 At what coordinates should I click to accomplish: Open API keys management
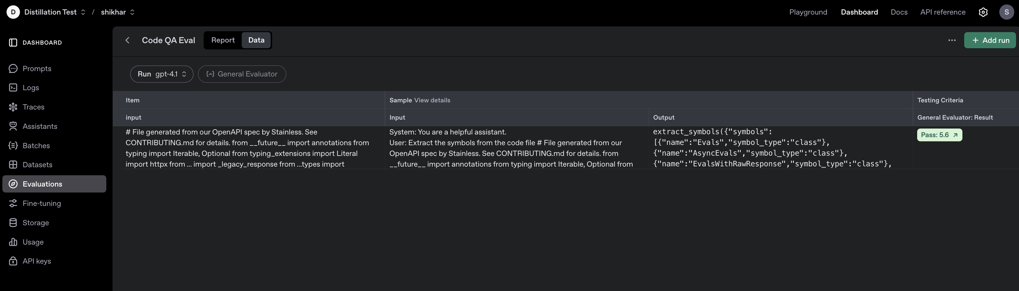click(36, 261)
